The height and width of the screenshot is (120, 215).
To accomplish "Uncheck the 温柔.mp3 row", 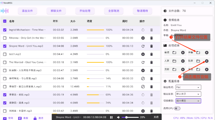I will point(5,103).
